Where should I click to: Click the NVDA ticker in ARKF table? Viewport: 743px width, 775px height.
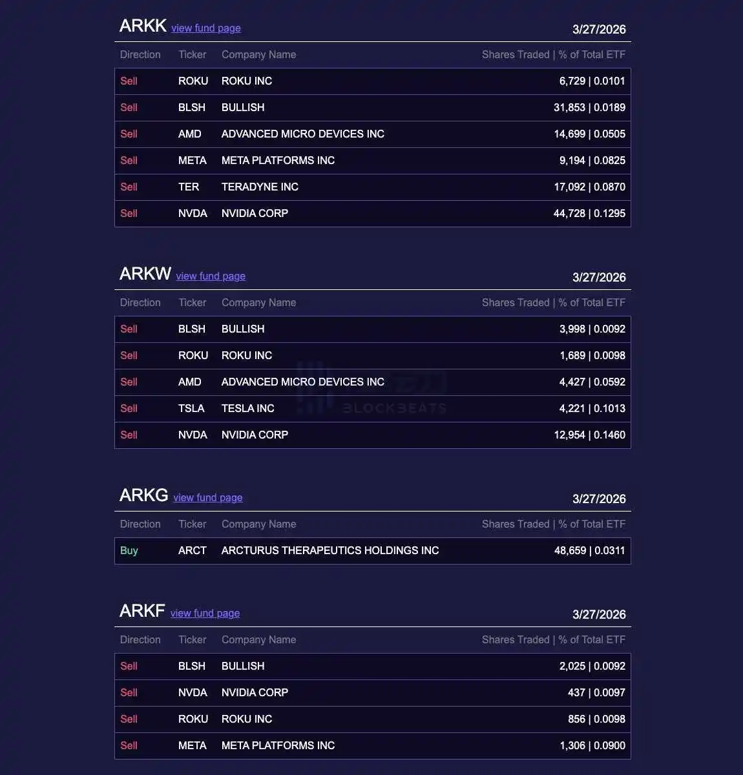click(x=193, y=692)
